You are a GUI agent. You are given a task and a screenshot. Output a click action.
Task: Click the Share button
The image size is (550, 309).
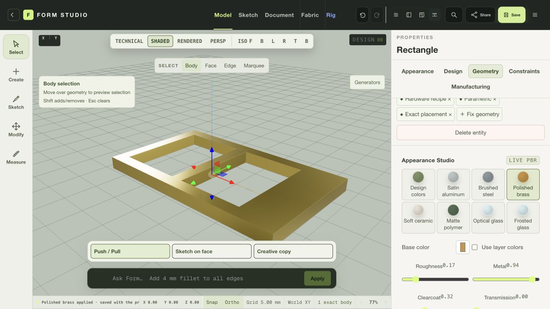[480, 15]
